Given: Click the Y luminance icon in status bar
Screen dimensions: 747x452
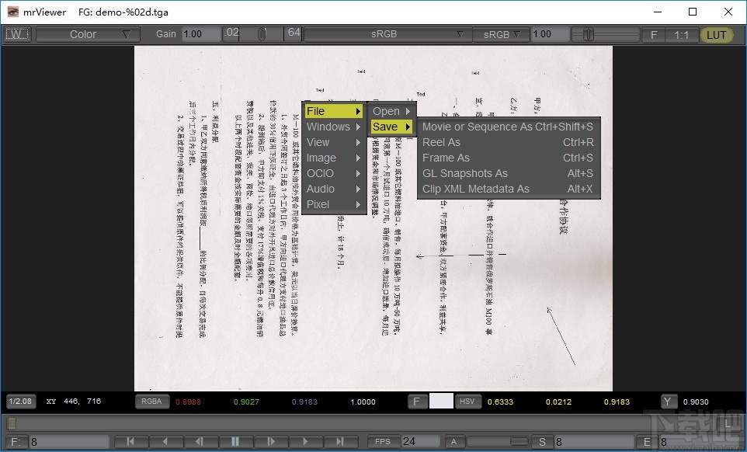Looking at the screenshot, I should pos(668,402).
